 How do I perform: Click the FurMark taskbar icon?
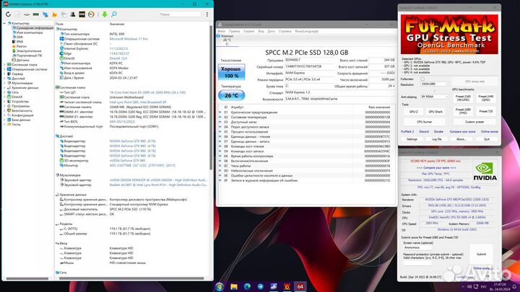287,287
